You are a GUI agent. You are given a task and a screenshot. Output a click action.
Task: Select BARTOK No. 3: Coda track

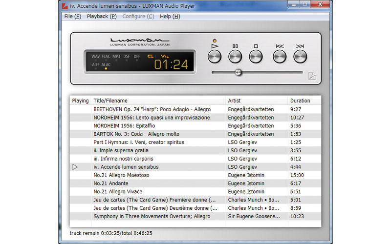coord(195,134)
